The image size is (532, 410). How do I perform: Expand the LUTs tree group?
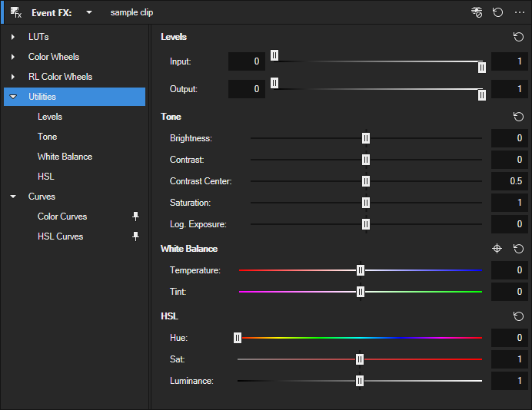click(x=13, y=37)
